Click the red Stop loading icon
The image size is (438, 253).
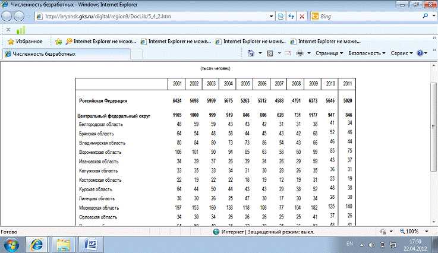coord(302,17)
